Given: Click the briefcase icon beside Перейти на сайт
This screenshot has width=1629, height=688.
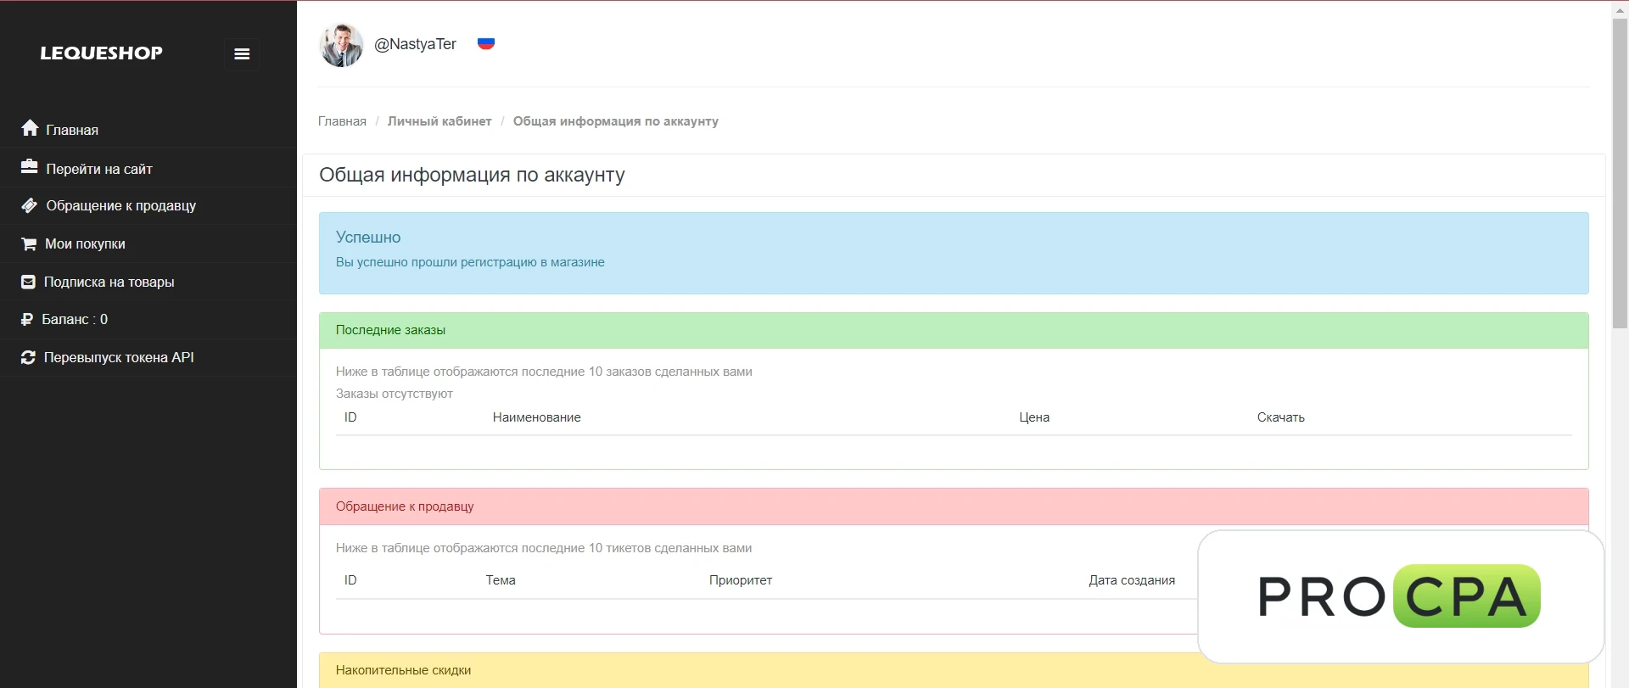Looking at the screenshot, I should [x=29, y=167].
